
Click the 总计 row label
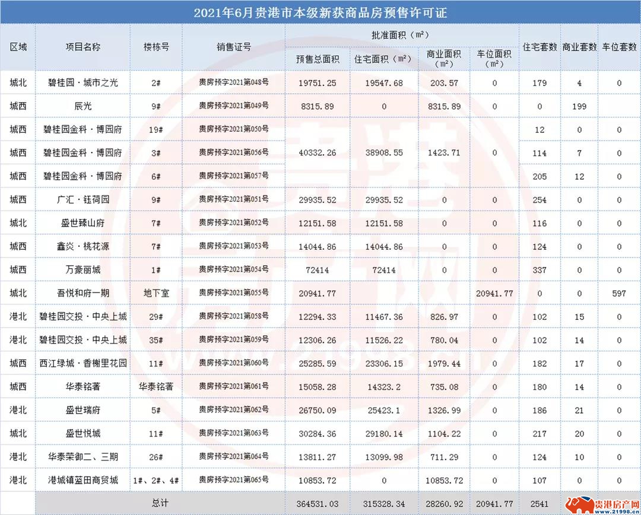160,504
